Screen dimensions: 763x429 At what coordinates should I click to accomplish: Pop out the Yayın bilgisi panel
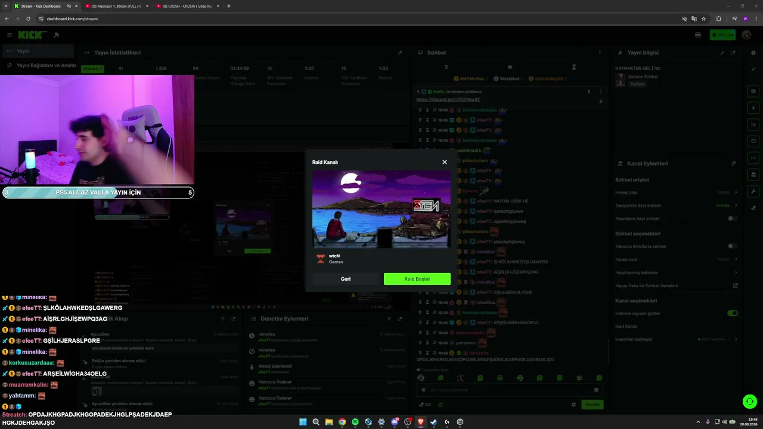tap(733, 52)
